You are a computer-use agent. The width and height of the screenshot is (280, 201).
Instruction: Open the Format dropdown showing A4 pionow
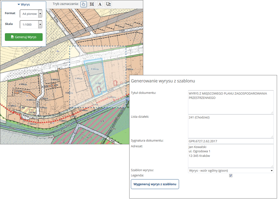tap(31, 14)
